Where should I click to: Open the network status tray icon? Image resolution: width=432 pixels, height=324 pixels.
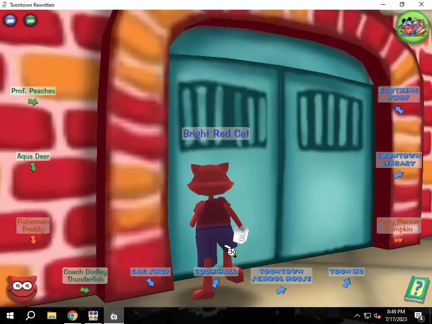(367, 316)
